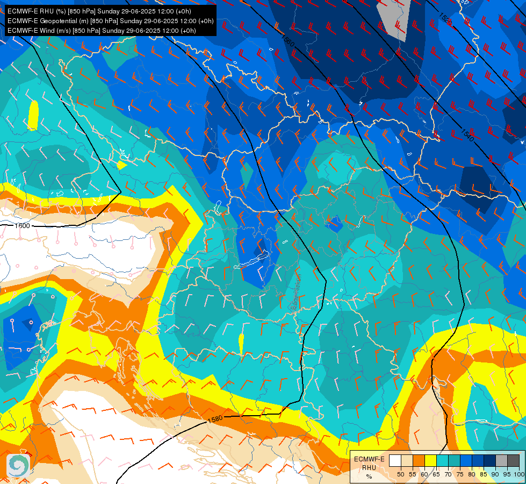
Task: Click the 'ECMWF-E Geopotential (m) [850 hPa]' title line
Action: [x=110, y=21]
